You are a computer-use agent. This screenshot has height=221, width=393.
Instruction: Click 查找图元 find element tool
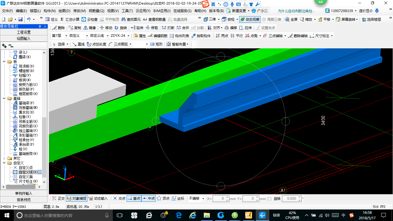point(131,19)
